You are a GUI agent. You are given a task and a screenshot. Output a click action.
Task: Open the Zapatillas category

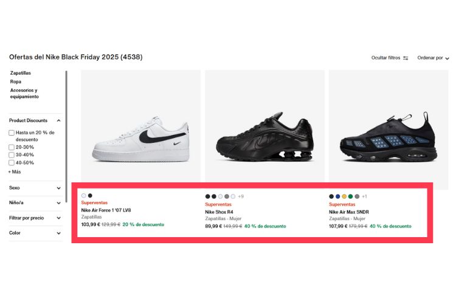tap(21, 73)
